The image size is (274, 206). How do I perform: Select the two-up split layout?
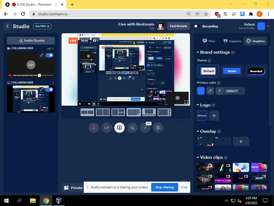click(103, 112)
